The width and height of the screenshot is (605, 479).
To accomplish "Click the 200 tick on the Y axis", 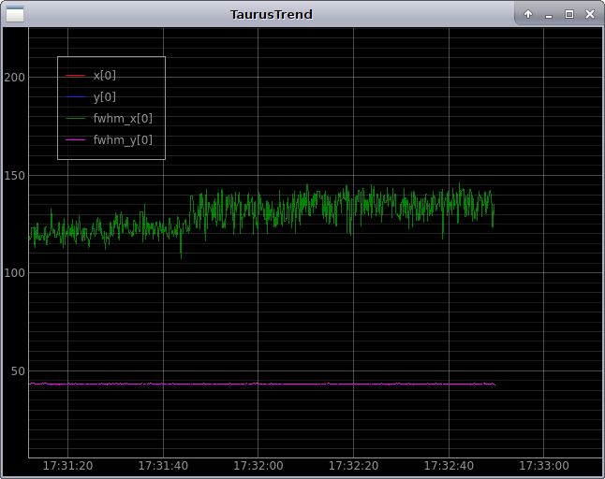I will point(14,77).
